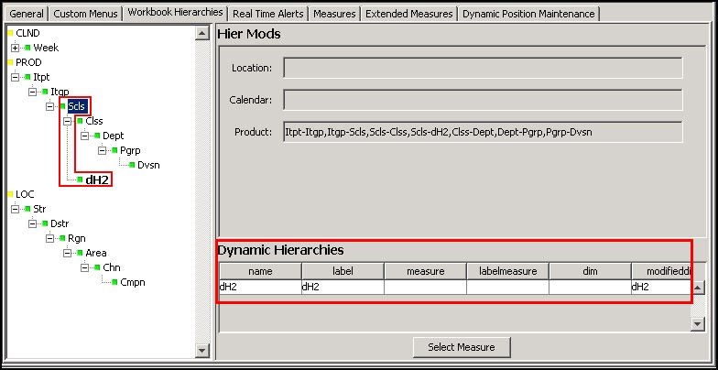Select the Pgrp tree item

click(x=130, y=150)
